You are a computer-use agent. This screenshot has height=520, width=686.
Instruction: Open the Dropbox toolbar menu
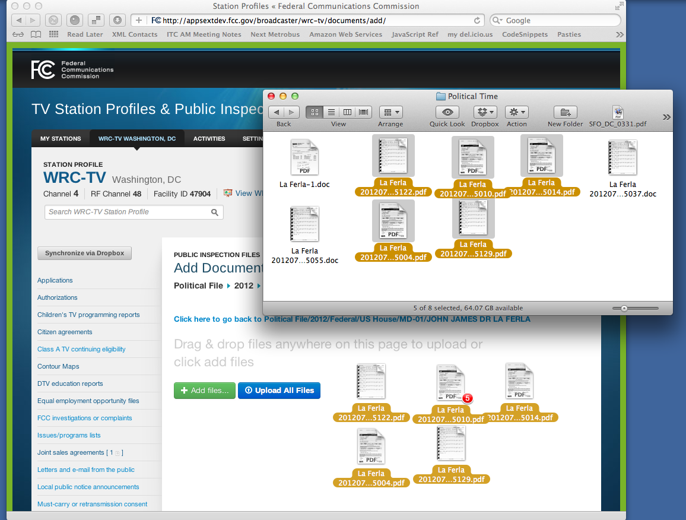click(485, 113)
